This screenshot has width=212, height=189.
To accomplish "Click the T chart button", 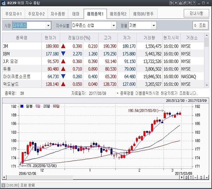I will [191, 178].
